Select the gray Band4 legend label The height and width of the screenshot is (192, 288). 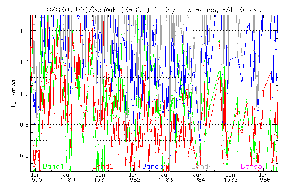pos(202,166)
